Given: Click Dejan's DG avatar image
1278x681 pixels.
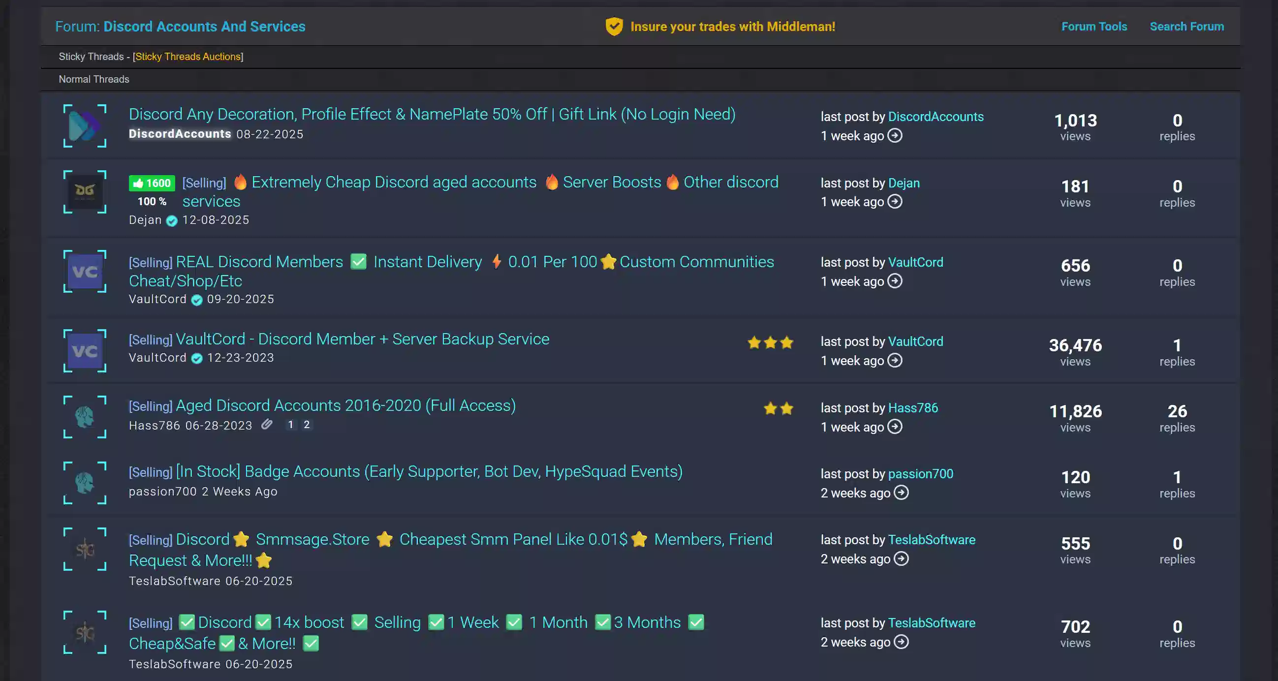Looking at the screenshot, I should click(84, 192).
